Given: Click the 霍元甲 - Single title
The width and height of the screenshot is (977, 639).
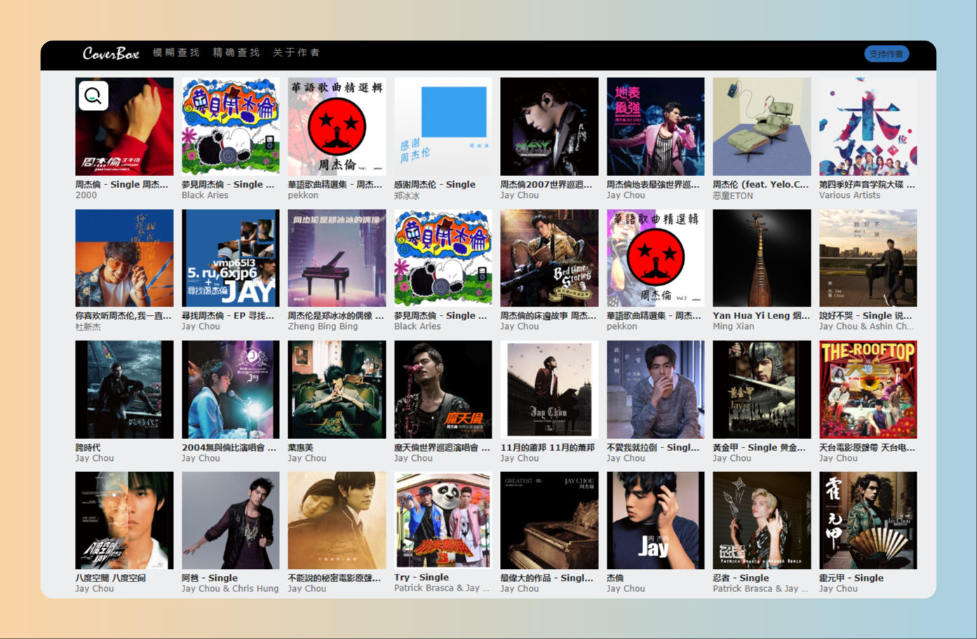Looking at the screenshot, I should click(851, 578).
